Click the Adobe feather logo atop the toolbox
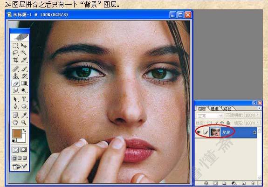 (x=20, y=37)
